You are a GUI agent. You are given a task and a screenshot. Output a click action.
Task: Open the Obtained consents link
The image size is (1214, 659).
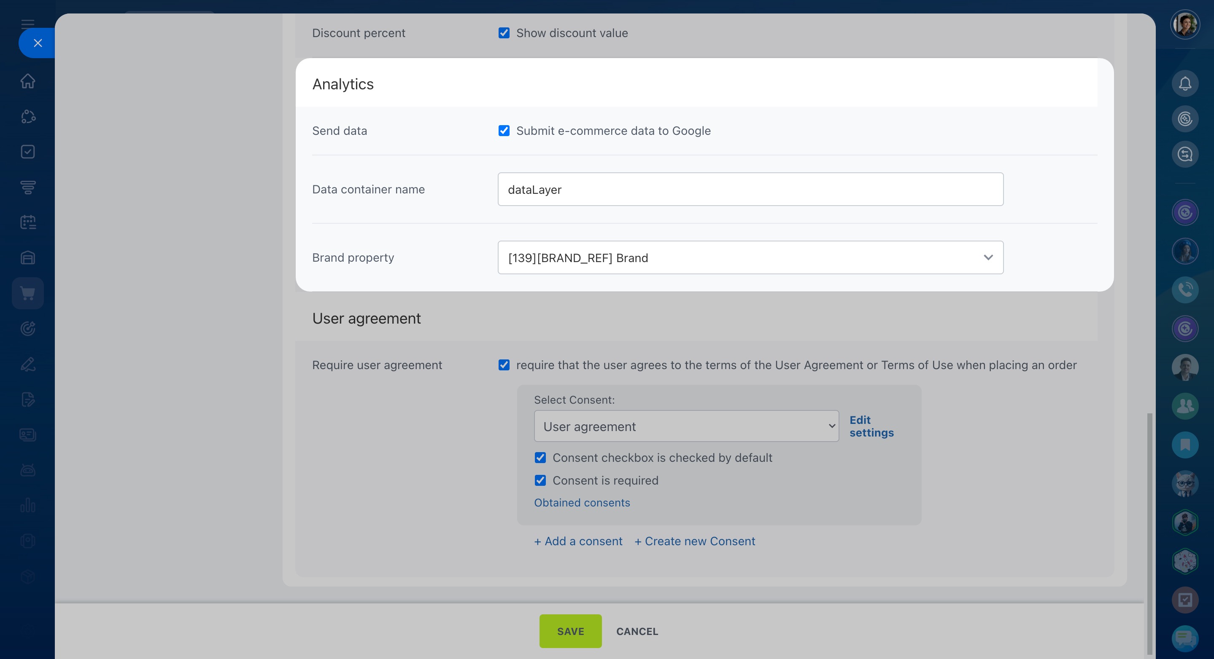pos(582,503)
